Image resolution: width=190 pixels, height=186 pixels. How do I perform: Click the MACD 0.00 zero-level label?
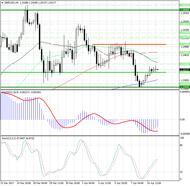tap(182, 119)
